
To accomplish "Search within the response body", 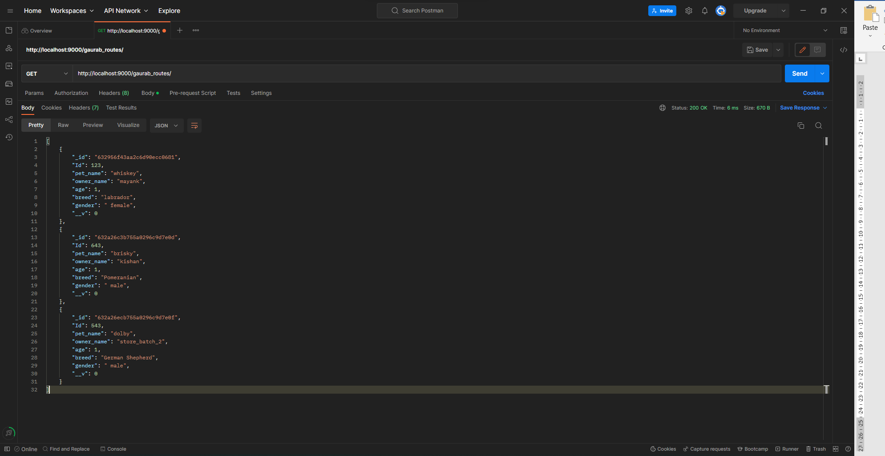I will pyautogui.click(x=819, y=126).
